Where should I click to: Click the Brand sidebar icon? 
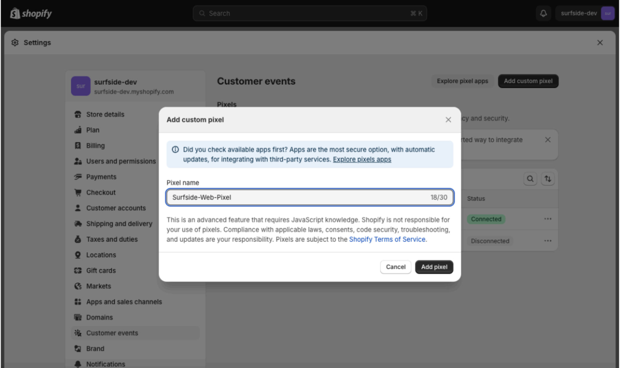pyautogui.click(x=78, y=349)
